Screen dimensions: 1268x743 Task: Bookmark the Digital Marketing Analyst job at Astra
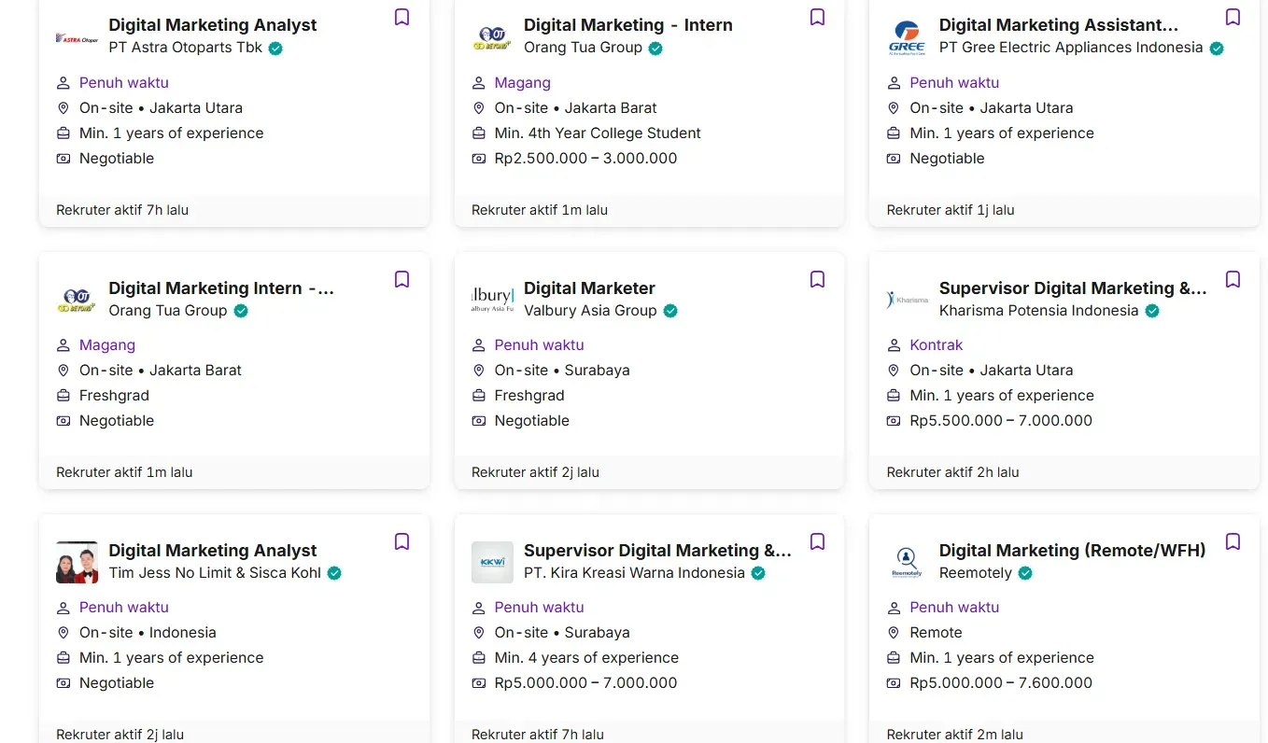pos(402,17)
